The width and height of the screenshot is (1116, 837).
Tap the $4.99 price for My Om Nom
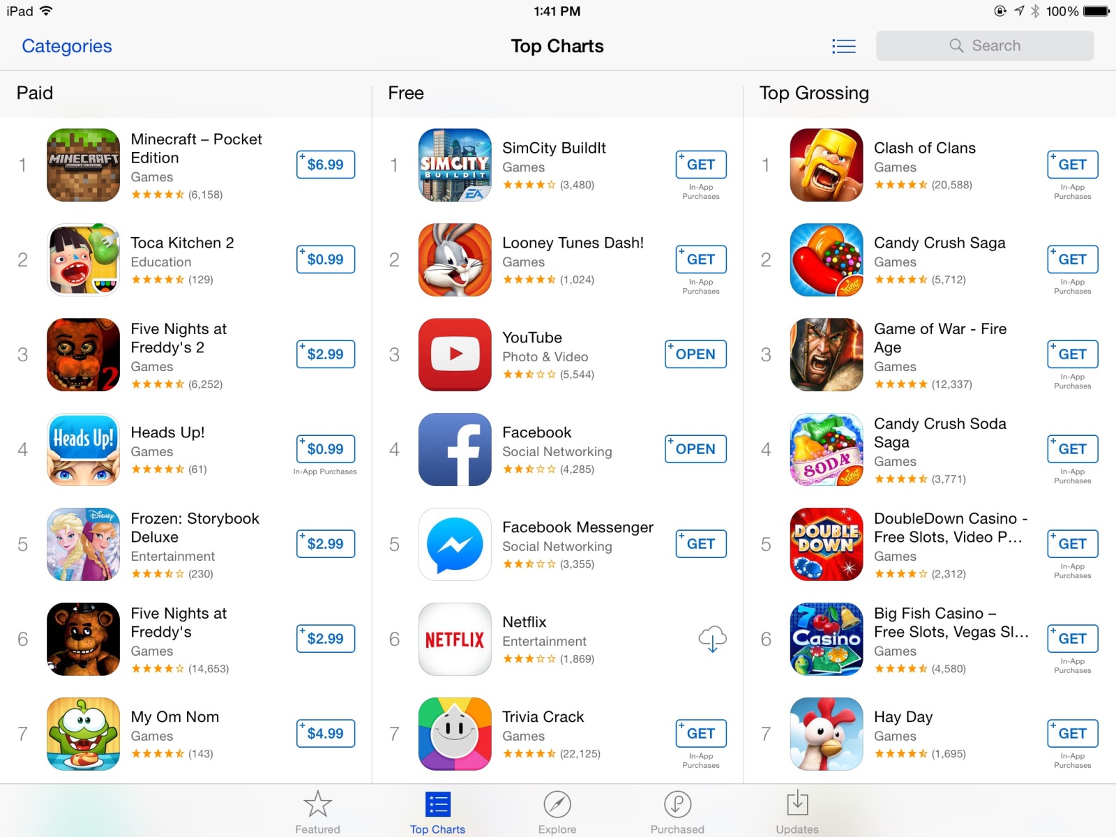[326, 734]
